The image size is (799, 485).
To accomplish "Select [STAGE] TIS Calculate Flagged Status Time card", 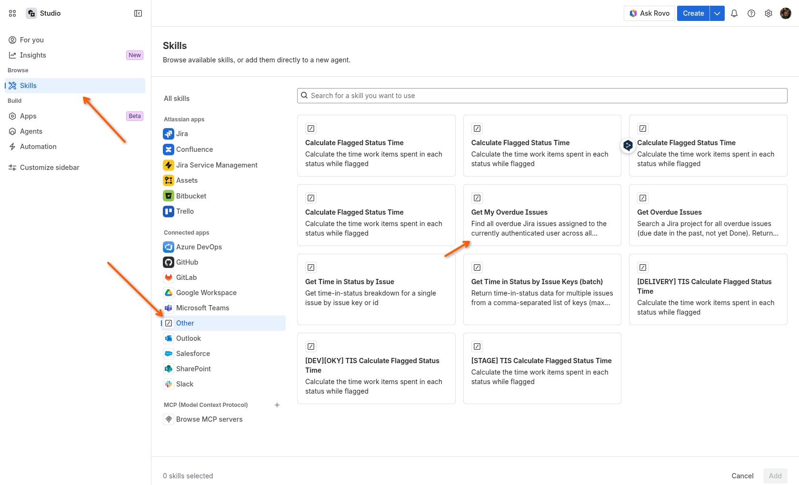I will tap(542, 368).
